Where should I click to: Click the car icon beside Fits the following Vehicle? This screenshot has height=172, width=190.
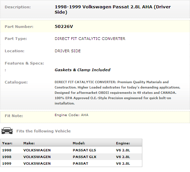coord(7,131)
